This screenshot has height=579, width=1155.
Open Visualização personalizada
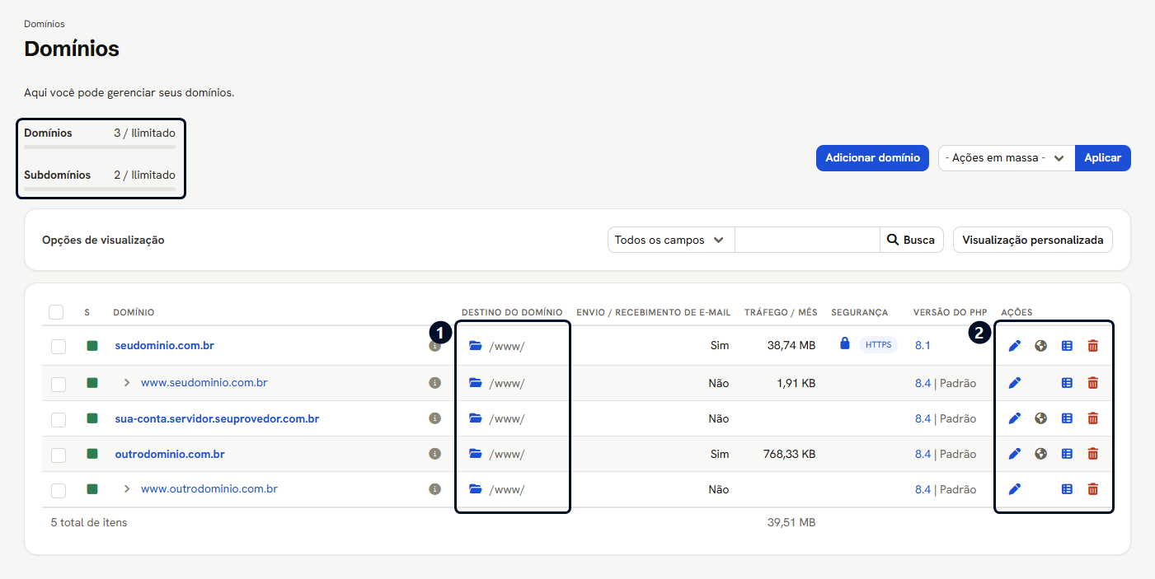point(1033,240)
